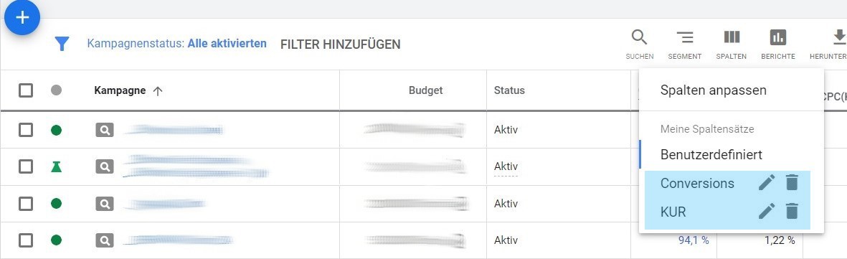
Task: Click the blue plus create button
Action: (22, 17)
